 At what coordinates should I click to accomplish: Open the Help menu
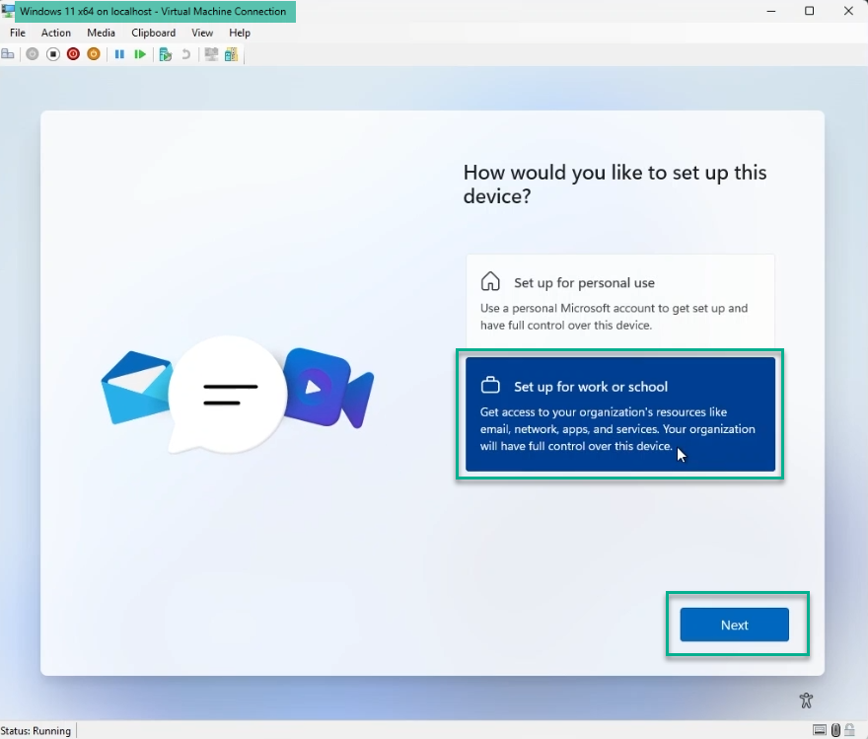240,33
